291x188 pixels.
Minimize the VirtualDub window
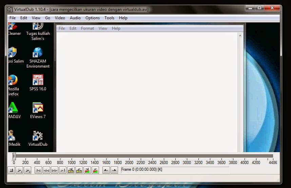[x=250, y=8]
